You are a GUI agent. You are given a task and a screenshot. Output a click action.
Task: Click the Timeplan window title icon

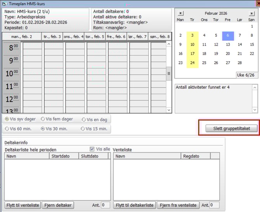click(x=4, y=3)
